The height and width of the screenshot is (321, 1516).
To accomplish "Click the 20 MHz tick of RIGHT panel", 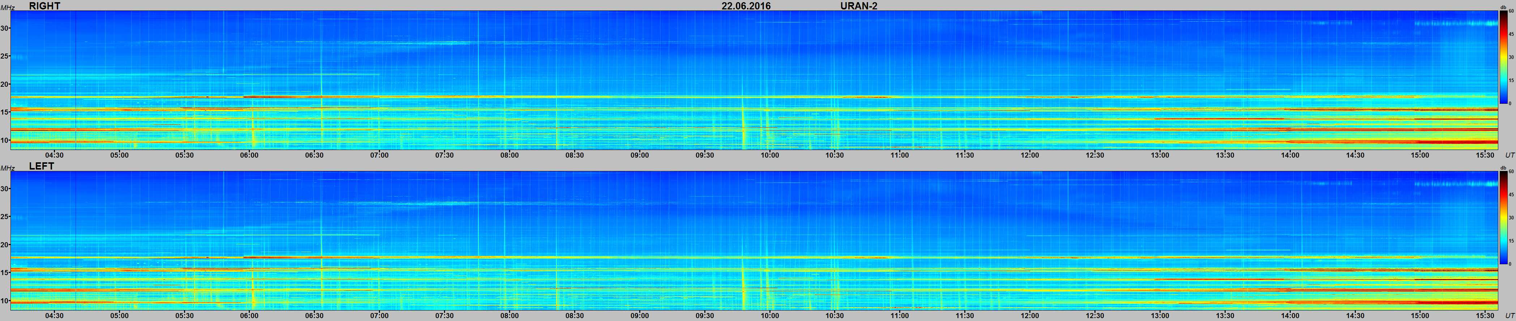I will click(x=5, y=84).
